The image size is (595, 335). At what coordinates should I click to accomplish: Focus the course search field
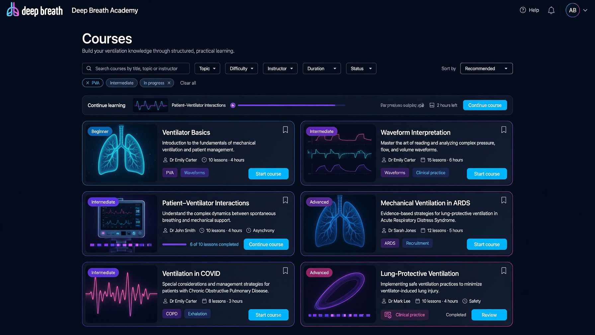tap(136, 68)
